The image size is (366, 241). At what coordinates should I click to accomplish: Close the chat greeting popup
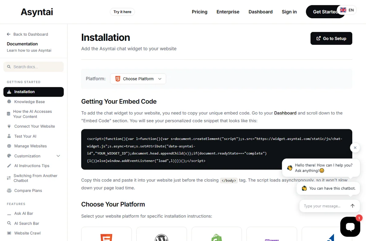pyautogui.click(x=355, y=148)
